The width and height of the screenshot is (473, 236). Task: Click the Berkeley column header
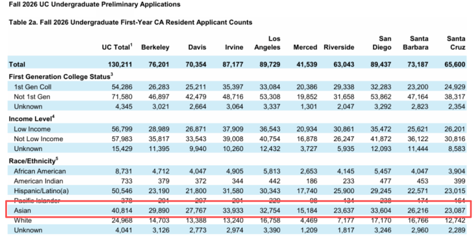point(155,47)
